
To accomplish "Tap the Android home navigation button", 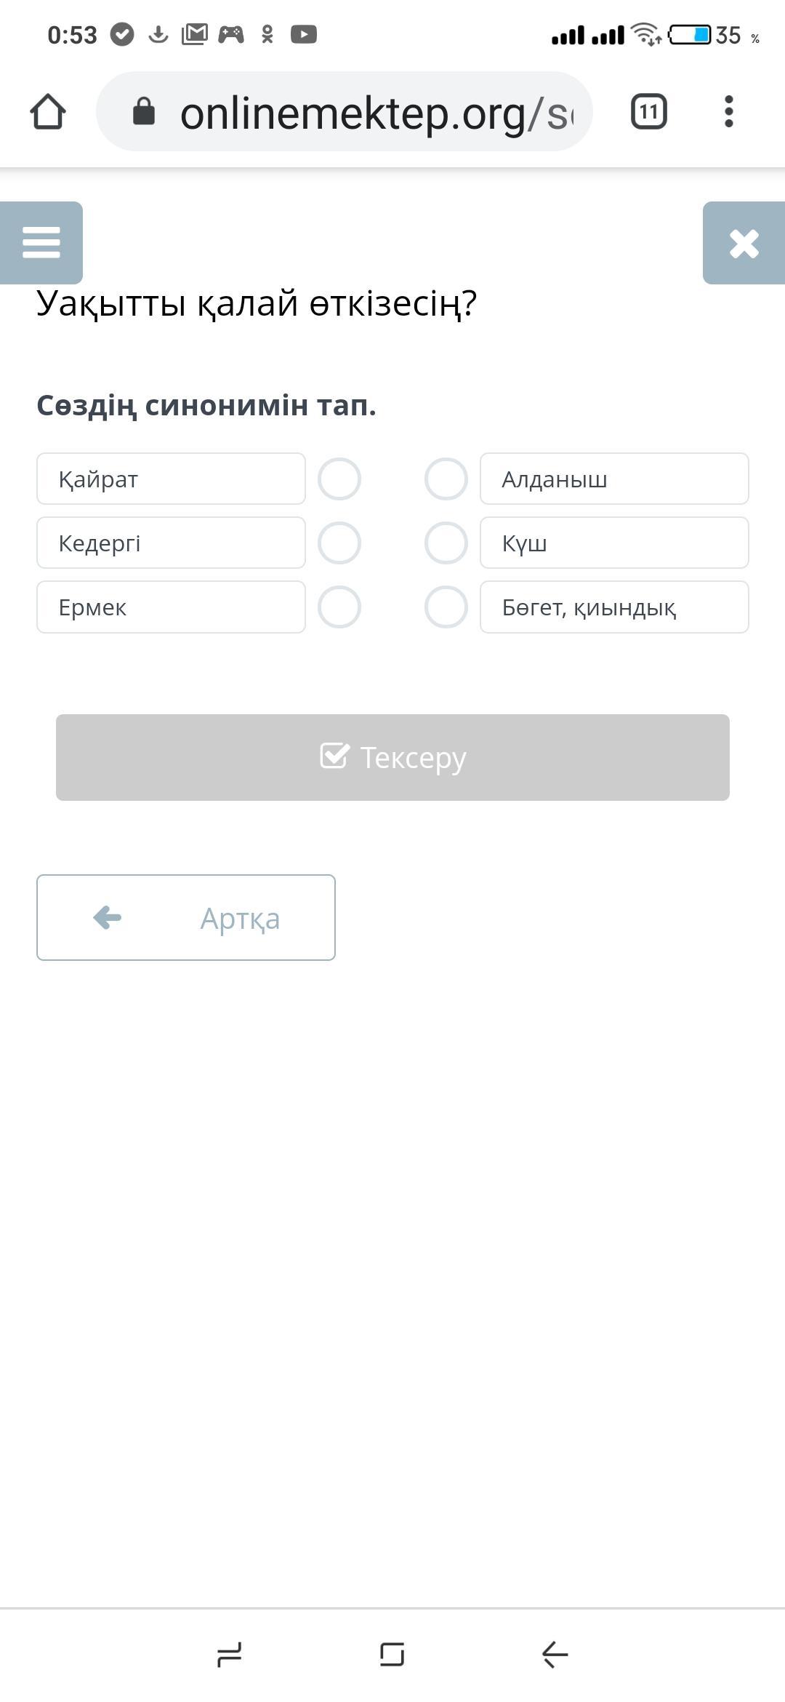I will [x=392, y=1654].
